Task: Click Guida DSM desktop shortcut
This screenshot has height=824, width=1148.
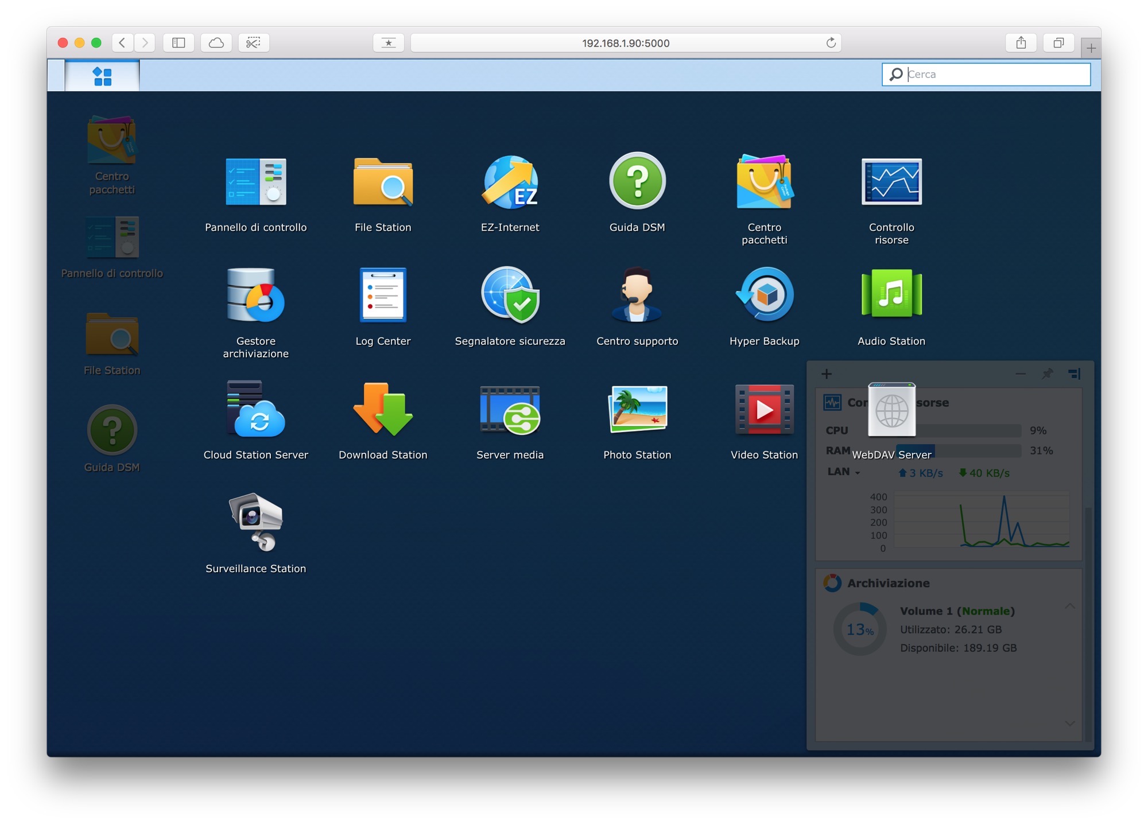Action: click(x=112, y=430)
